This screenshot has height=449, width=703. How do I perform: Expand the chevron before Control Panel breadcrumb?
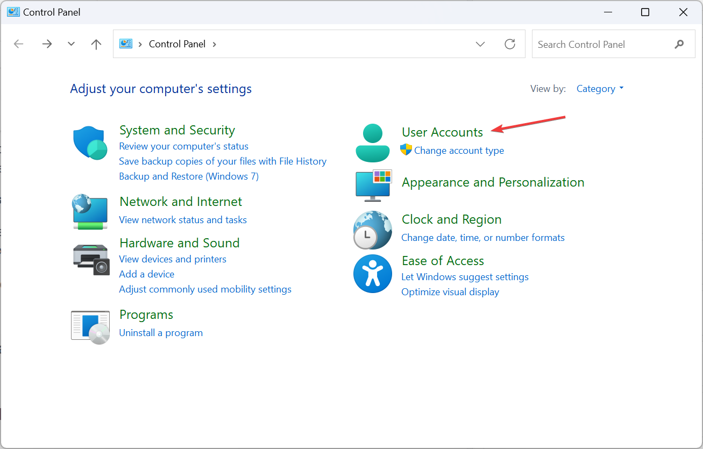[x=140, y=44]
